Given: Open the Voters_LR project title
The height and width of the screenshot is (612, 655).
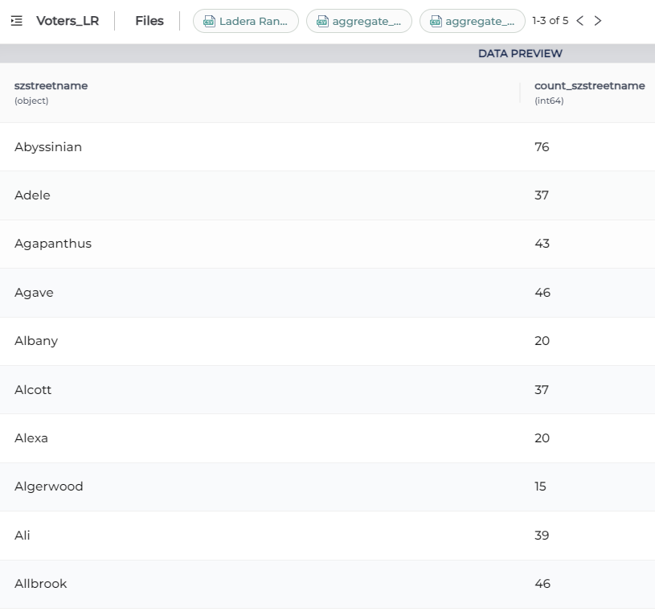Looking at the screenshot, I should [x=67, y=21].
